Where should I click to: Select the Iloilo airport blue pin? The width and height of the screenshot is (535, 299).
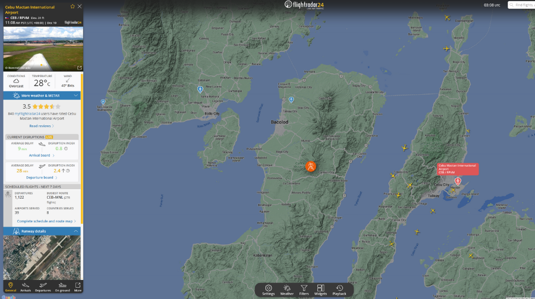pos(200,89)
